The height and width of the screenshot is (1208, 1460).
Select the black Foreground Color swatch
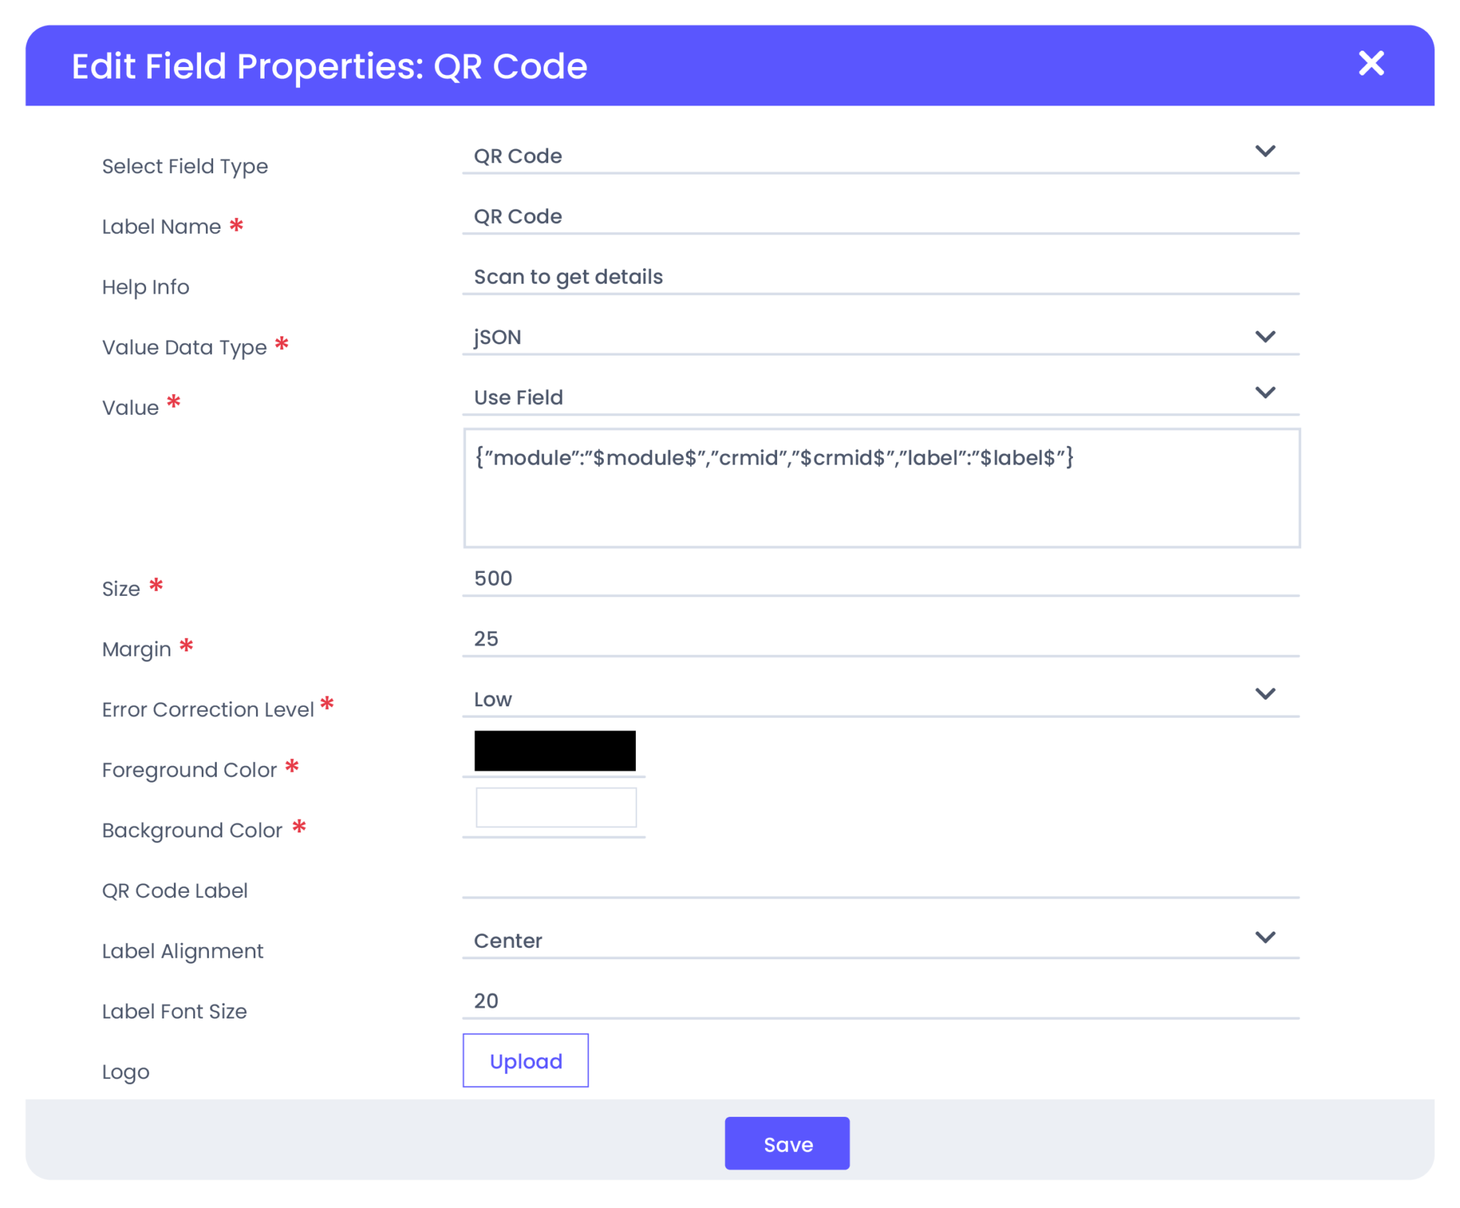(x=554, y=750)
